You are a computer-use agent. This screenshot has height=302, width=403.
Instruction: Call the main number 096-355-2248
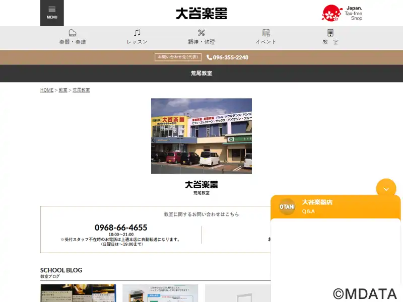(231, 57)
